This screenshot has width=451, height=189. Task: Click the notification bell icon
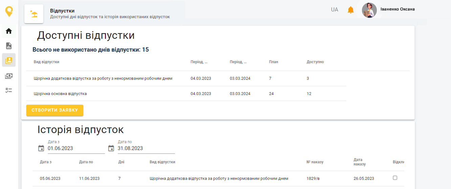point(351,10)
